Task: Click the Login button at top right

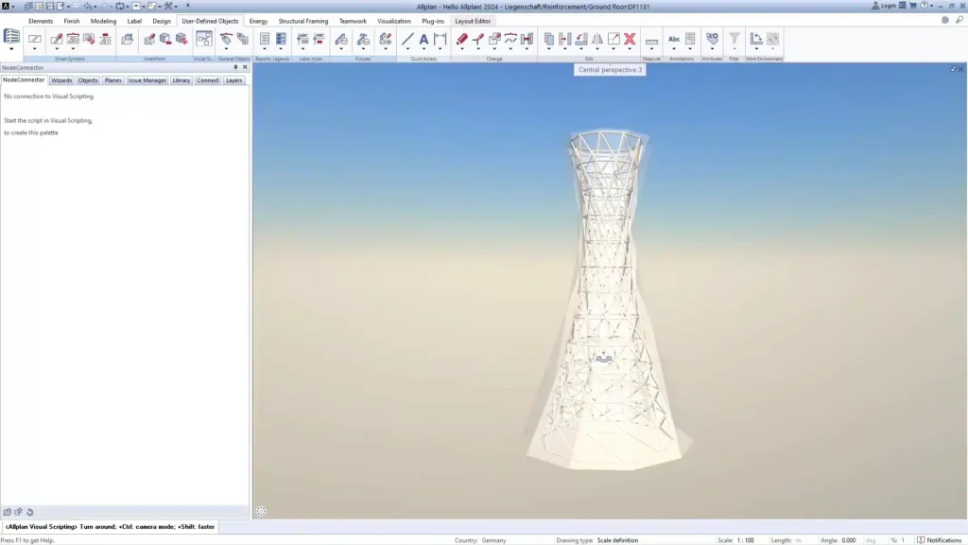Action: point(883,4)
